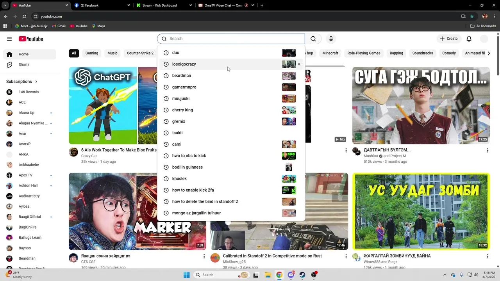
Task: Open Akuna Up subscription channel
Action: coord(30,113)
